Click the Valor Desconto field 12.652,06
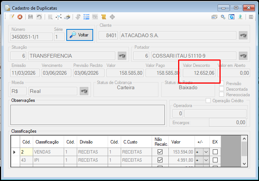 [x=199, y=73]
